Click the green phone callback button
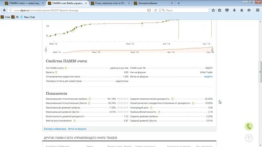Screen dimensions: 262x147 pyautogui.click(x=249, y=127)
